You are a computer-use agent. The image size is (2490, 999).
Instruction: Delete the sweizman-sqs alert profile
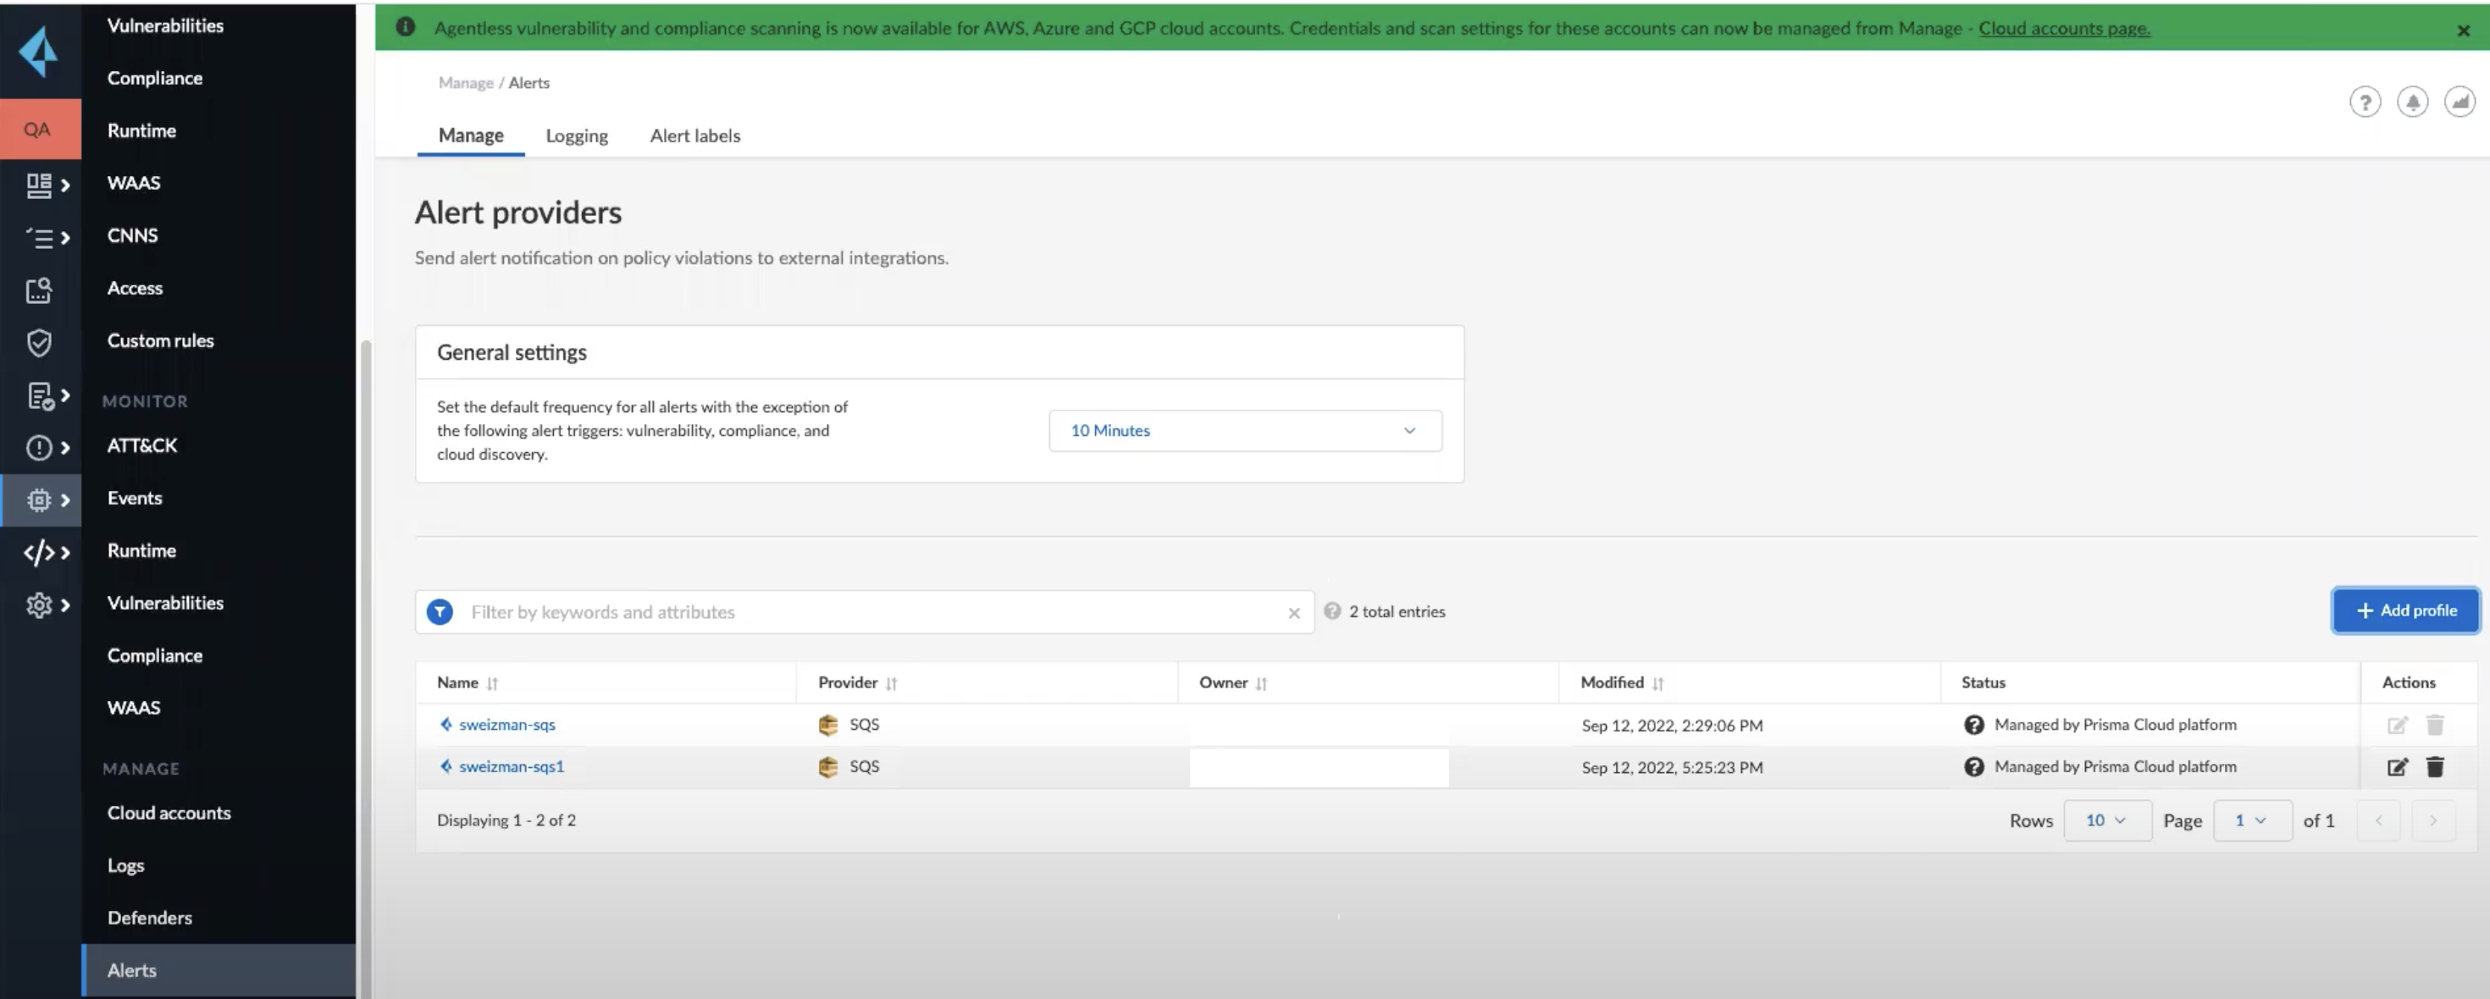(2435, 724)
